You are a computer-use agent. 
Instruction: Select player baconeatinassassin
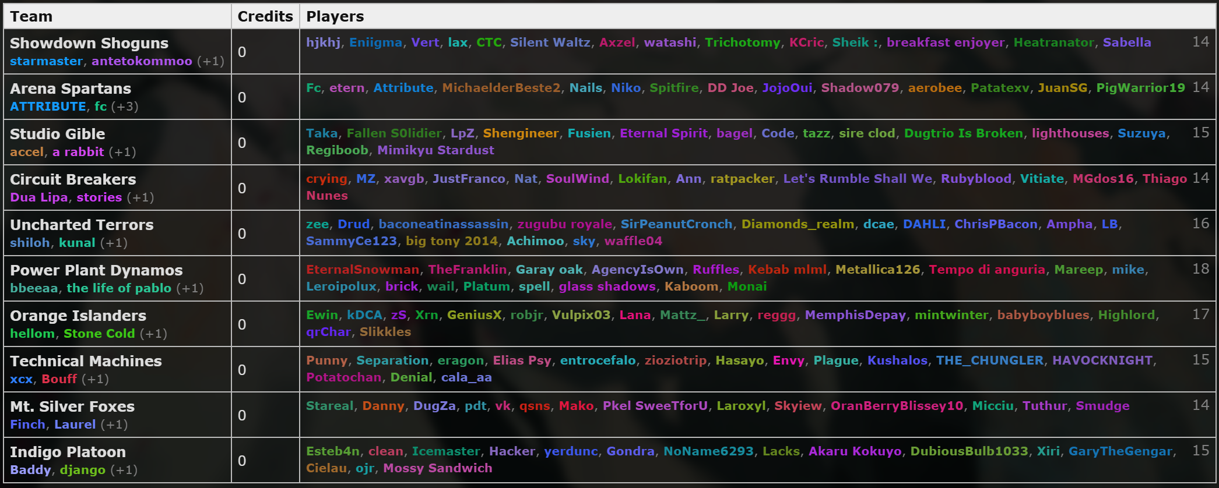click(x=443, y=224)
